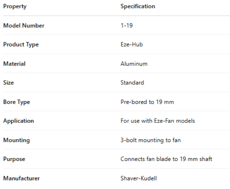Select the Size row label
230x189 pixels.
pyautogui.click(x=8, y=83)
